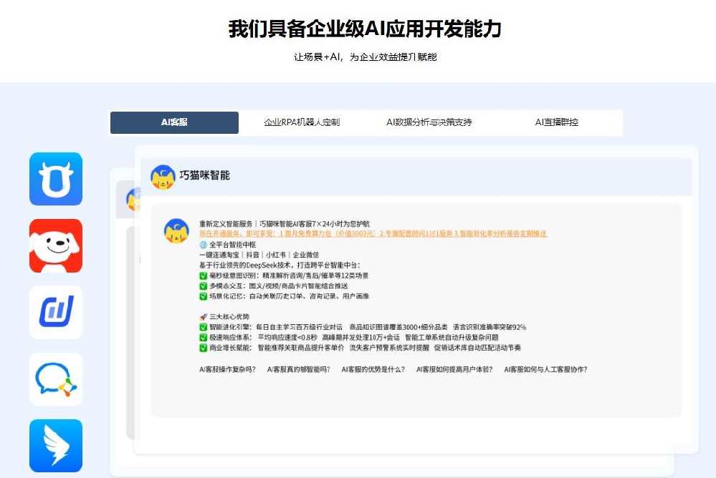Ask the question AI客服真的够智能吗？

pyautogui.click(x=299, y=369)
